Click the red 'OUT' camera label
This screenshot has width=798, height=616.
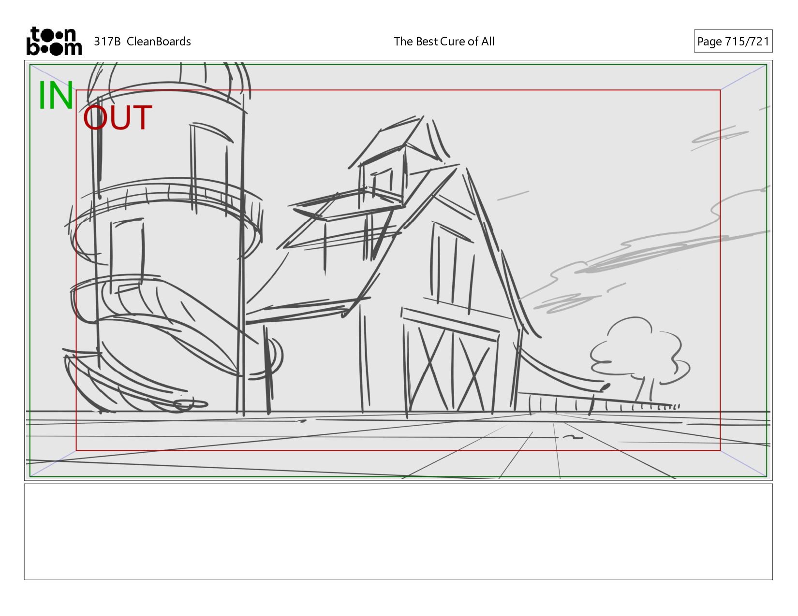point(118,118)
